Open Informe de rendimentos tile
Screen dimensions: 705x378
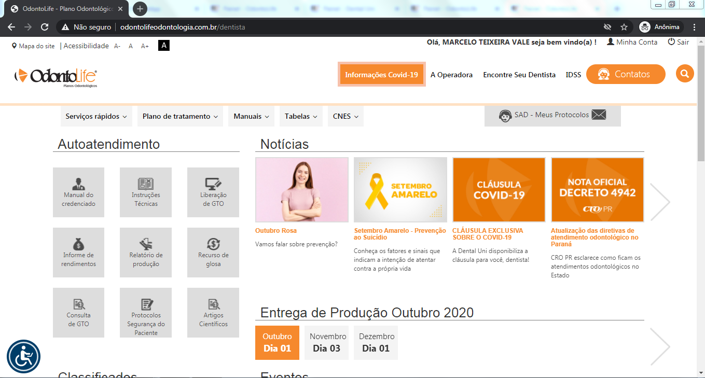[x=78, y=253]
